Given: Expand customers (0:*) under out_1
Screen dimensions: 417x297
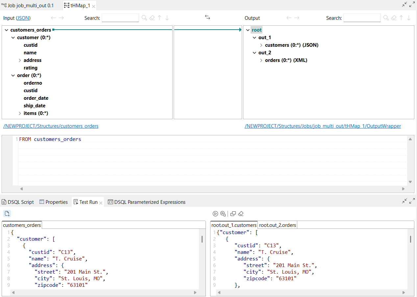Looking at the screenshot, I should 261,45.
